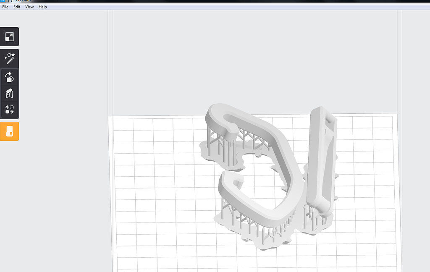Screen dimensions: 430x272
Task: Open the Support generation tool
Action: point(10,93)
